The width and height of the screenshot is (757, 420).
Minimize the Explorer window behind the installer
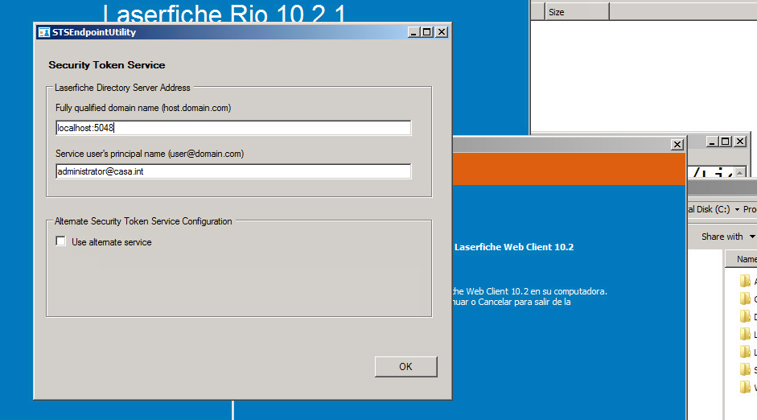[712, 142]
